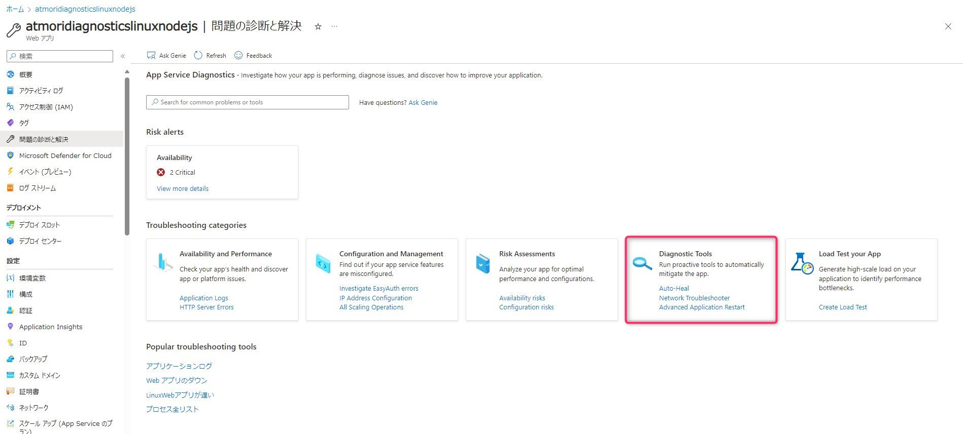This screenshot has height=434, width=963.
Task: Click the Load Test flask icon
Action: (802, 263)
